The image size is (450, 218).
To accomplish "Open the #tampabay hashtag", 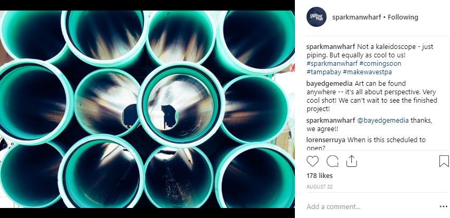I will click(324, 72).
